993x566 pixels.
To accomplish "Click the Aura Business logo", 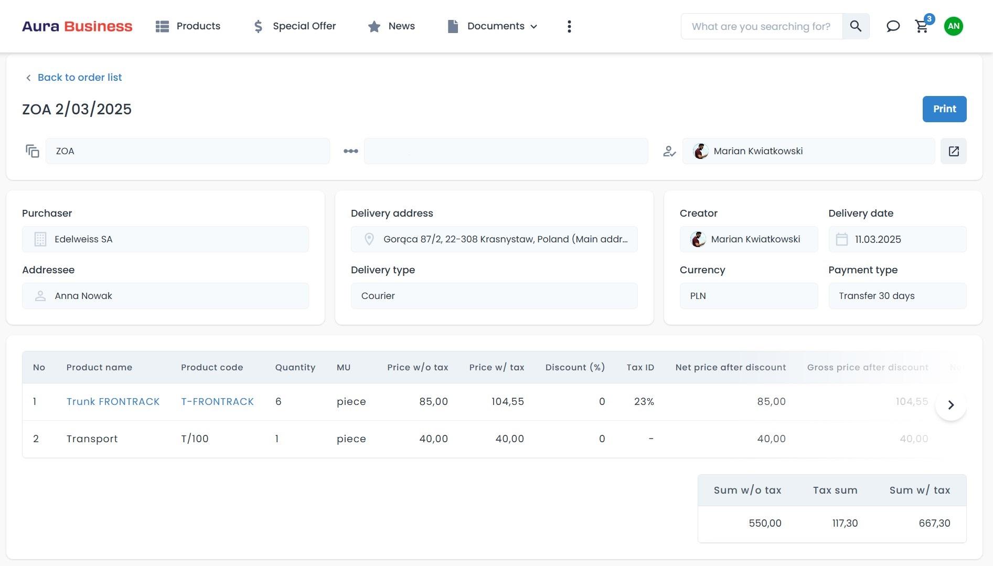I will pos(77,26).
